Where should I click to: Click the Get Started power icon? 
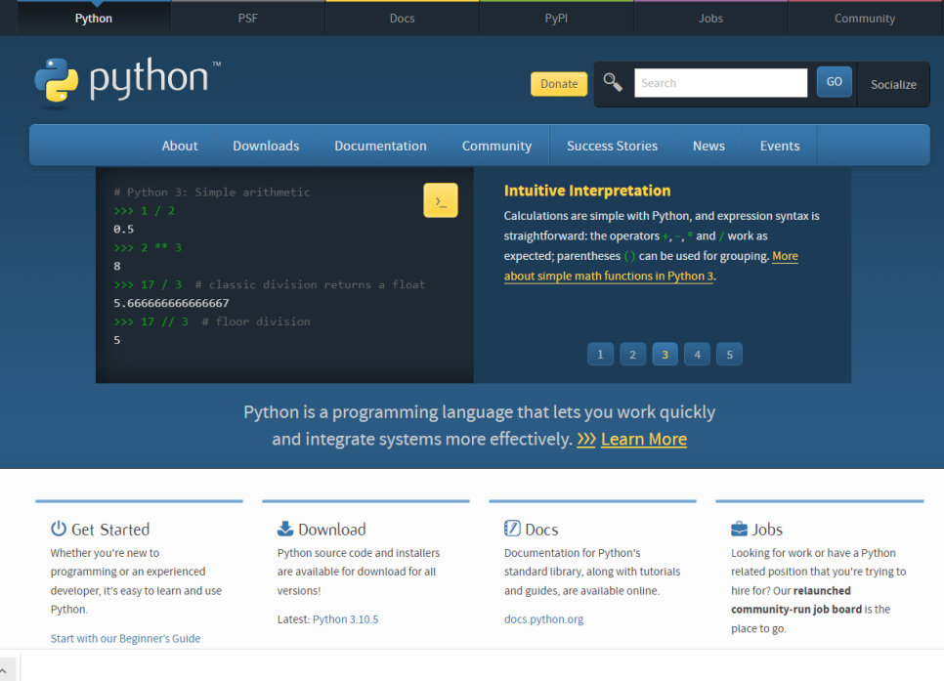[59, 529]
